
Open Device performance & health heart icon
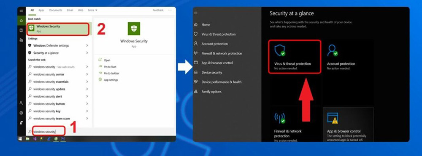(x=196, y=82)
